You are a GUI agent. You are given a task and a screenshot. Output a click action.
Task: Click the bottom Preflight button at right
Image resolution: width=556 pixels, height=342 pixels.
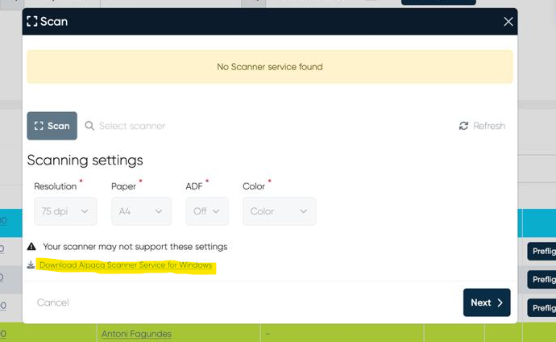(542, 307)
